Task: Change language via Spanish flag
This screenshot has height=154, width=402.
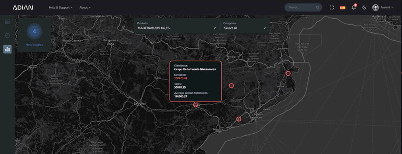Action: [342, 8]
